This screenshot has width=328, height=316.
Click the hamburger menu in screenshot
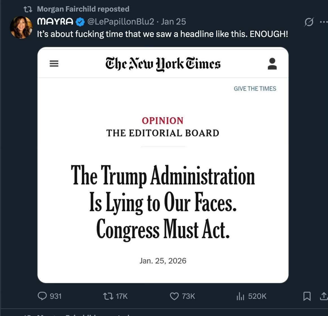pyautogui.click(x=54, y=63)
